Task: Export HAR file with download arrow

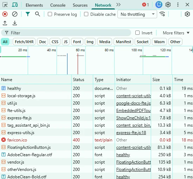Action: 15,23
